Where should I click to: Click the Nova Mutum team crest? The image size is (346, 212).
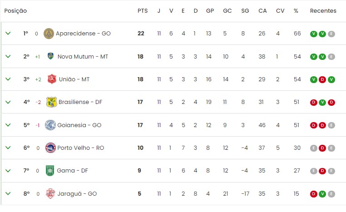pyautogui.click(x=50, y=56)
